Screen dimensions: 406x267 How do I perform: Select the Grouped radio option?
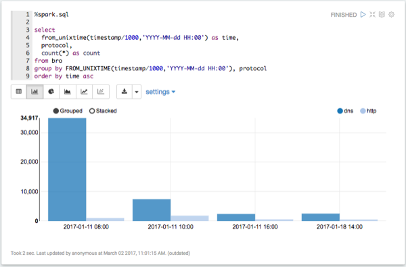[x=68, y=111]
